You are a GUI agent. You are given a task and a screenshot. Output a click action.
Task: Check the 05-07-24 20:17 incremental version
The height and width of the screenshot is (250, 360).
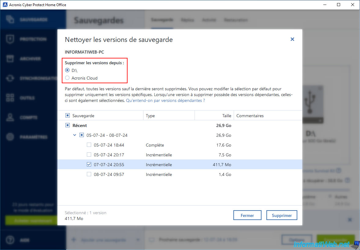(89, 155)
